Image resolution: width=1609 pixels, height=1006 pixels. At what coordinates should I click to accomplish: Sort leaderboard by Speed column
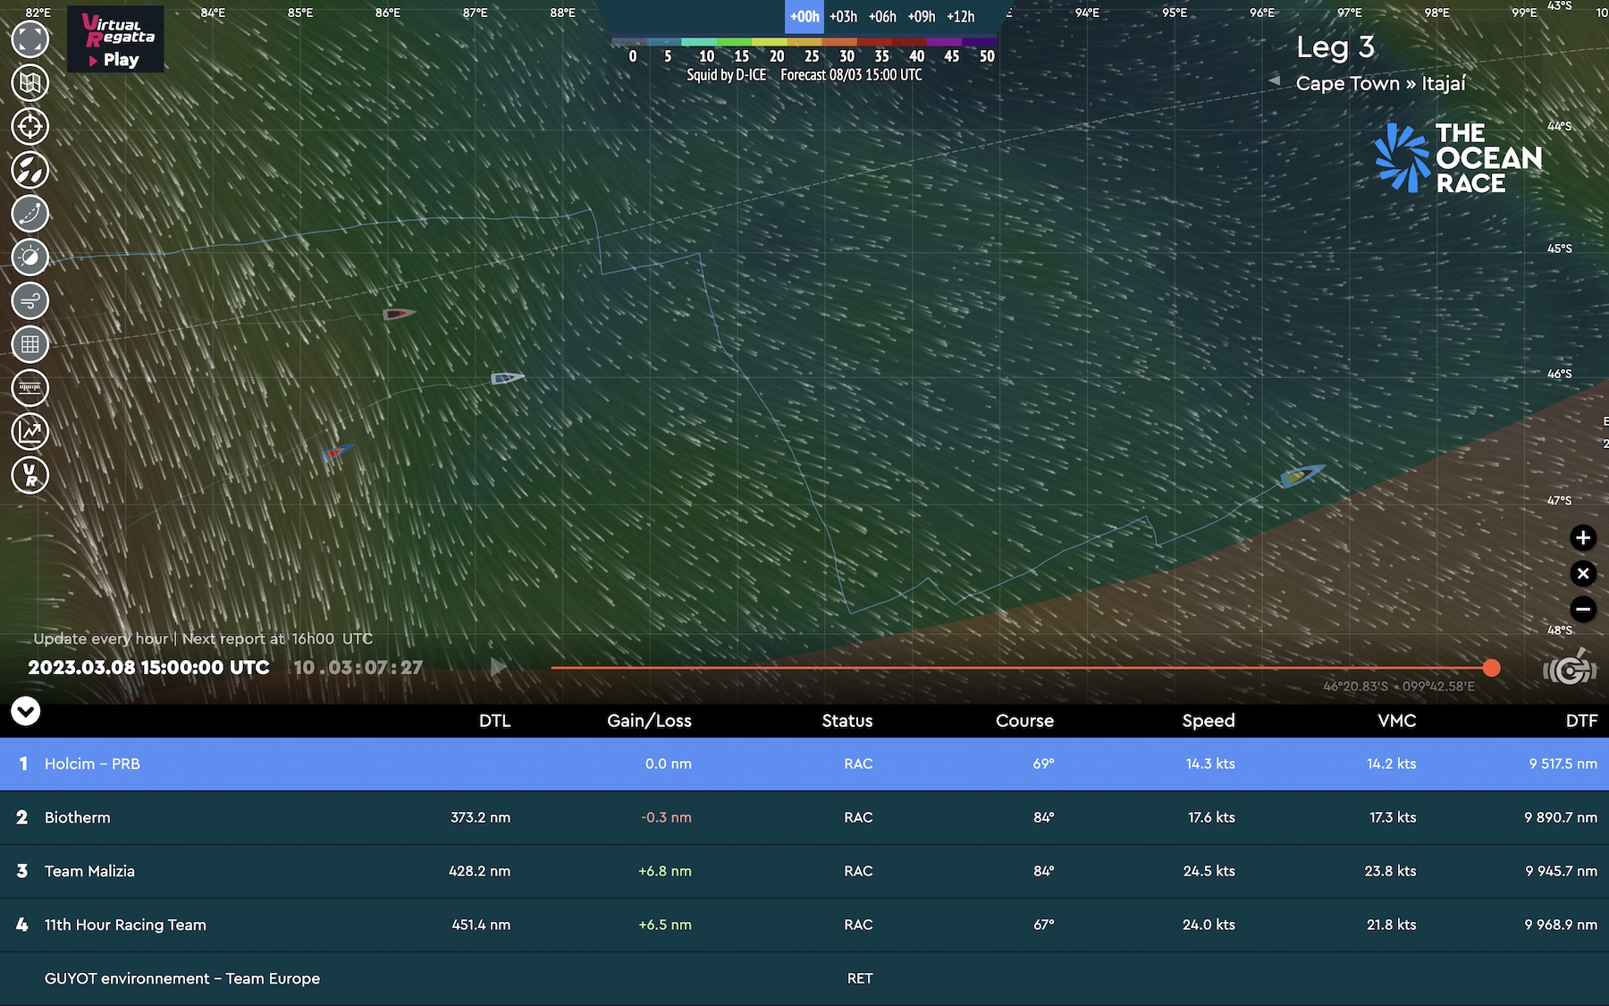coord(1209,721)
